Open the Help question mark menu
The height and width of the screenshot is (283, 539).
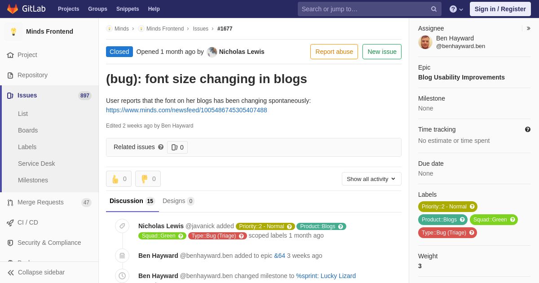click(x=456, y=9)
